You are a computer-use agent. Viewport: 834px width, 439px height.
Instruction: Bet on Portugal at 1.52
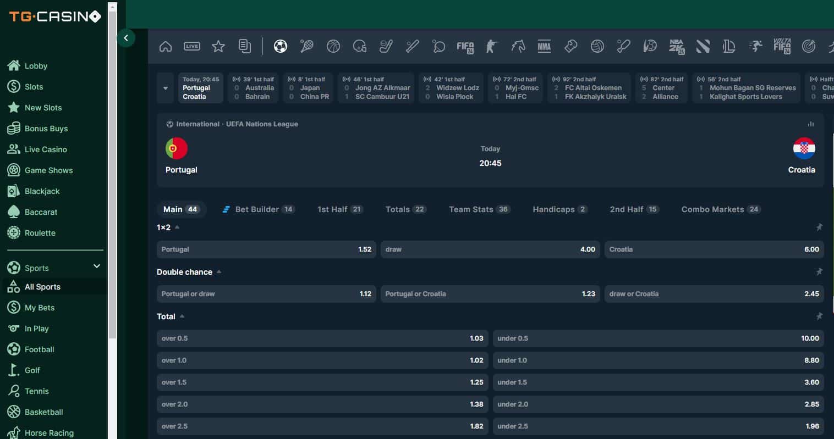[x=266, y=249]
